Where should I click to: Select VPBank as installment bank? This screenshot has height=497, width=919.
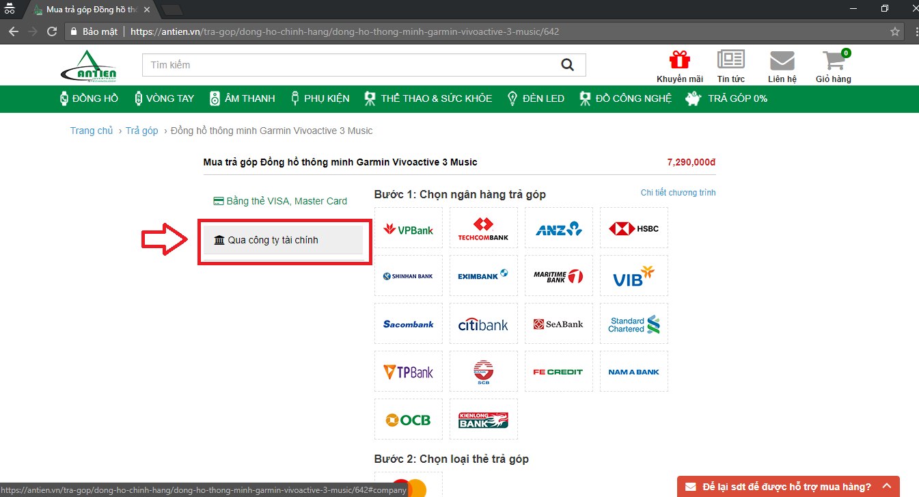click(409, 229)
